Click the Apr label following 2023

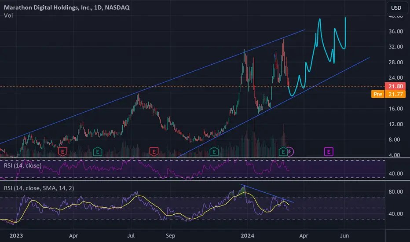(x=73, y=236)
